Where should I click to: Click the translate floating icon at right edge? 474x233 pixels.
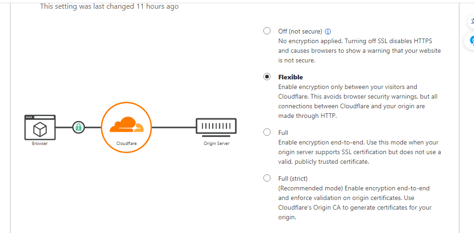click(471, 22)
